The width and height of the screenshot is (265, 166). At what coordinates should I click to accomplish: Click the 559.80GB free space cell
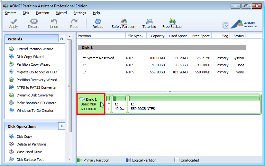pyautogui.click(x=203, y=72)
